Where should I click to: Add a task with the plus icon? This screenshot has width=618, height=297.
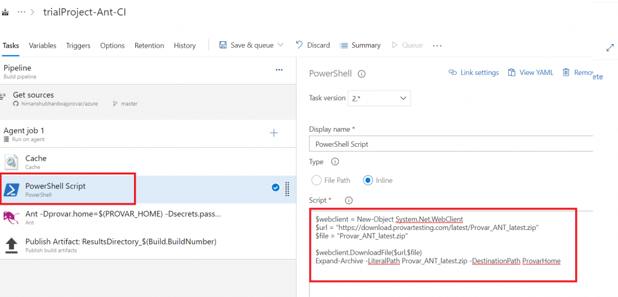coord(273,133)
